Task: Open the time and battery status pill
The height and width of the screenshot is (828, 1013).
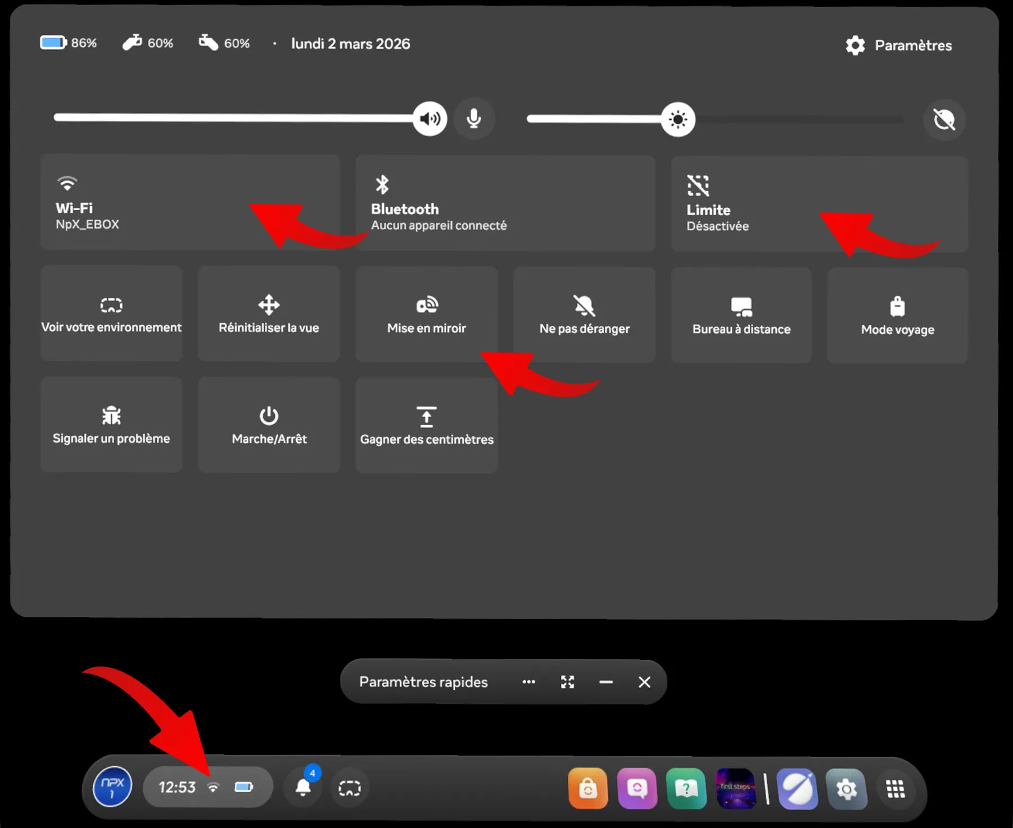Action: tap(207, 787)
